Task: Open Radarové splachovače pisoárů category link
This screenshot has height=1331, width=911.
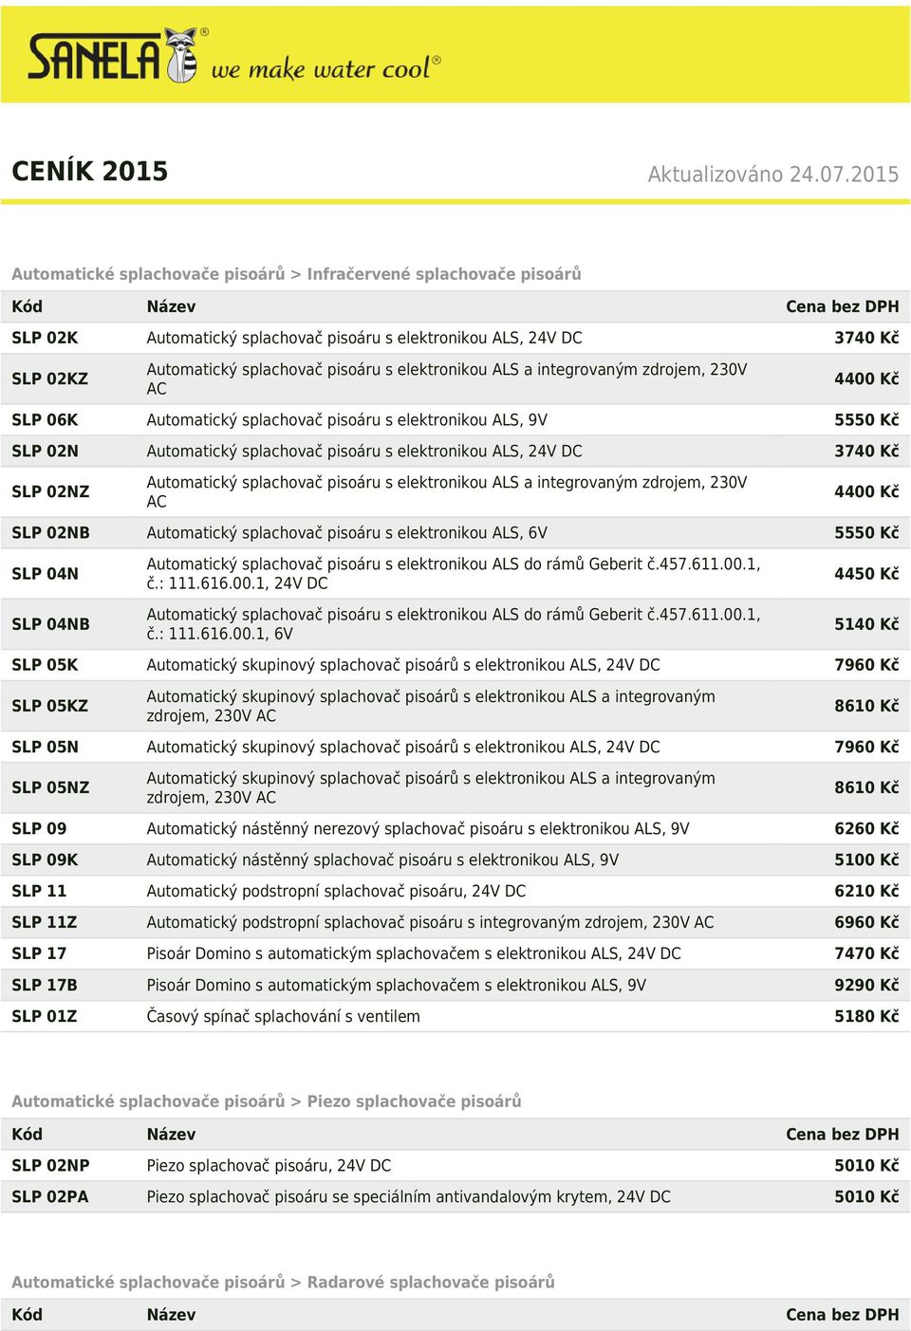Action: 430,1282
